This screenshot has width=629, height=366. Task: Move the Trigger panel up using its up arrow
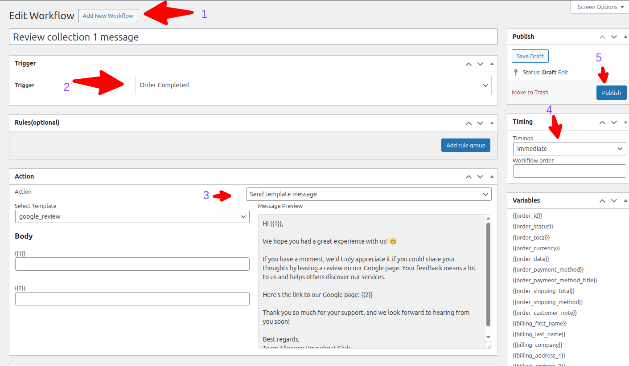pos(469,63)
